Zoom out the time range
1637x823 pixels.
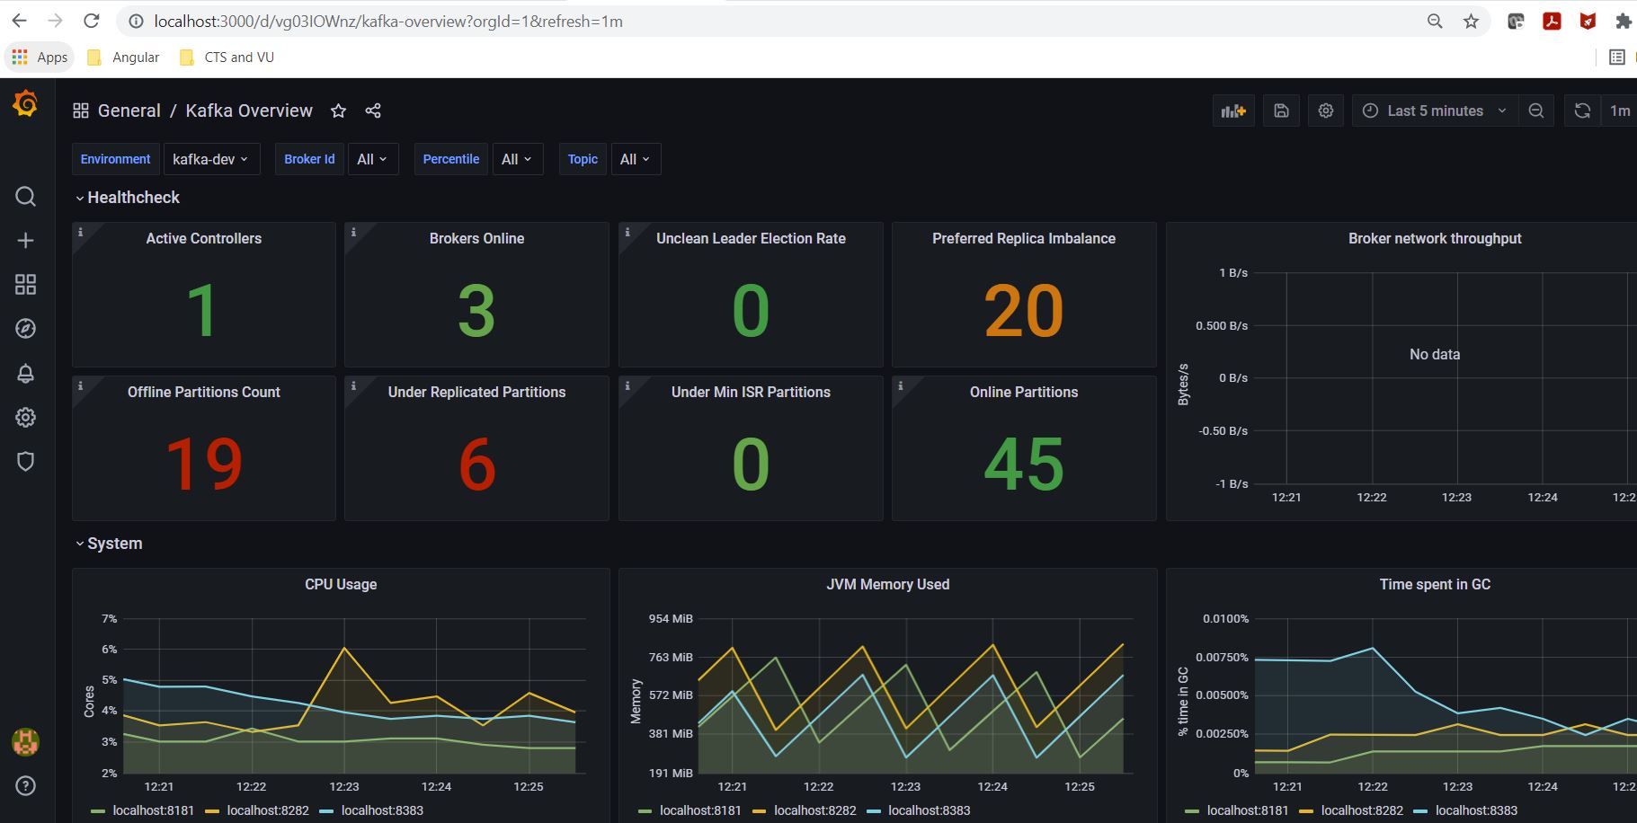point(1536,110)
